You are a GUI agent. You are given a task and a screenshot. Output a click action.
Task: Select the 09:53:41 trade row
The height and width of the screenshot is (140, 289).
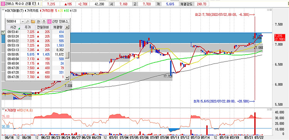click(x=36, y=32)
